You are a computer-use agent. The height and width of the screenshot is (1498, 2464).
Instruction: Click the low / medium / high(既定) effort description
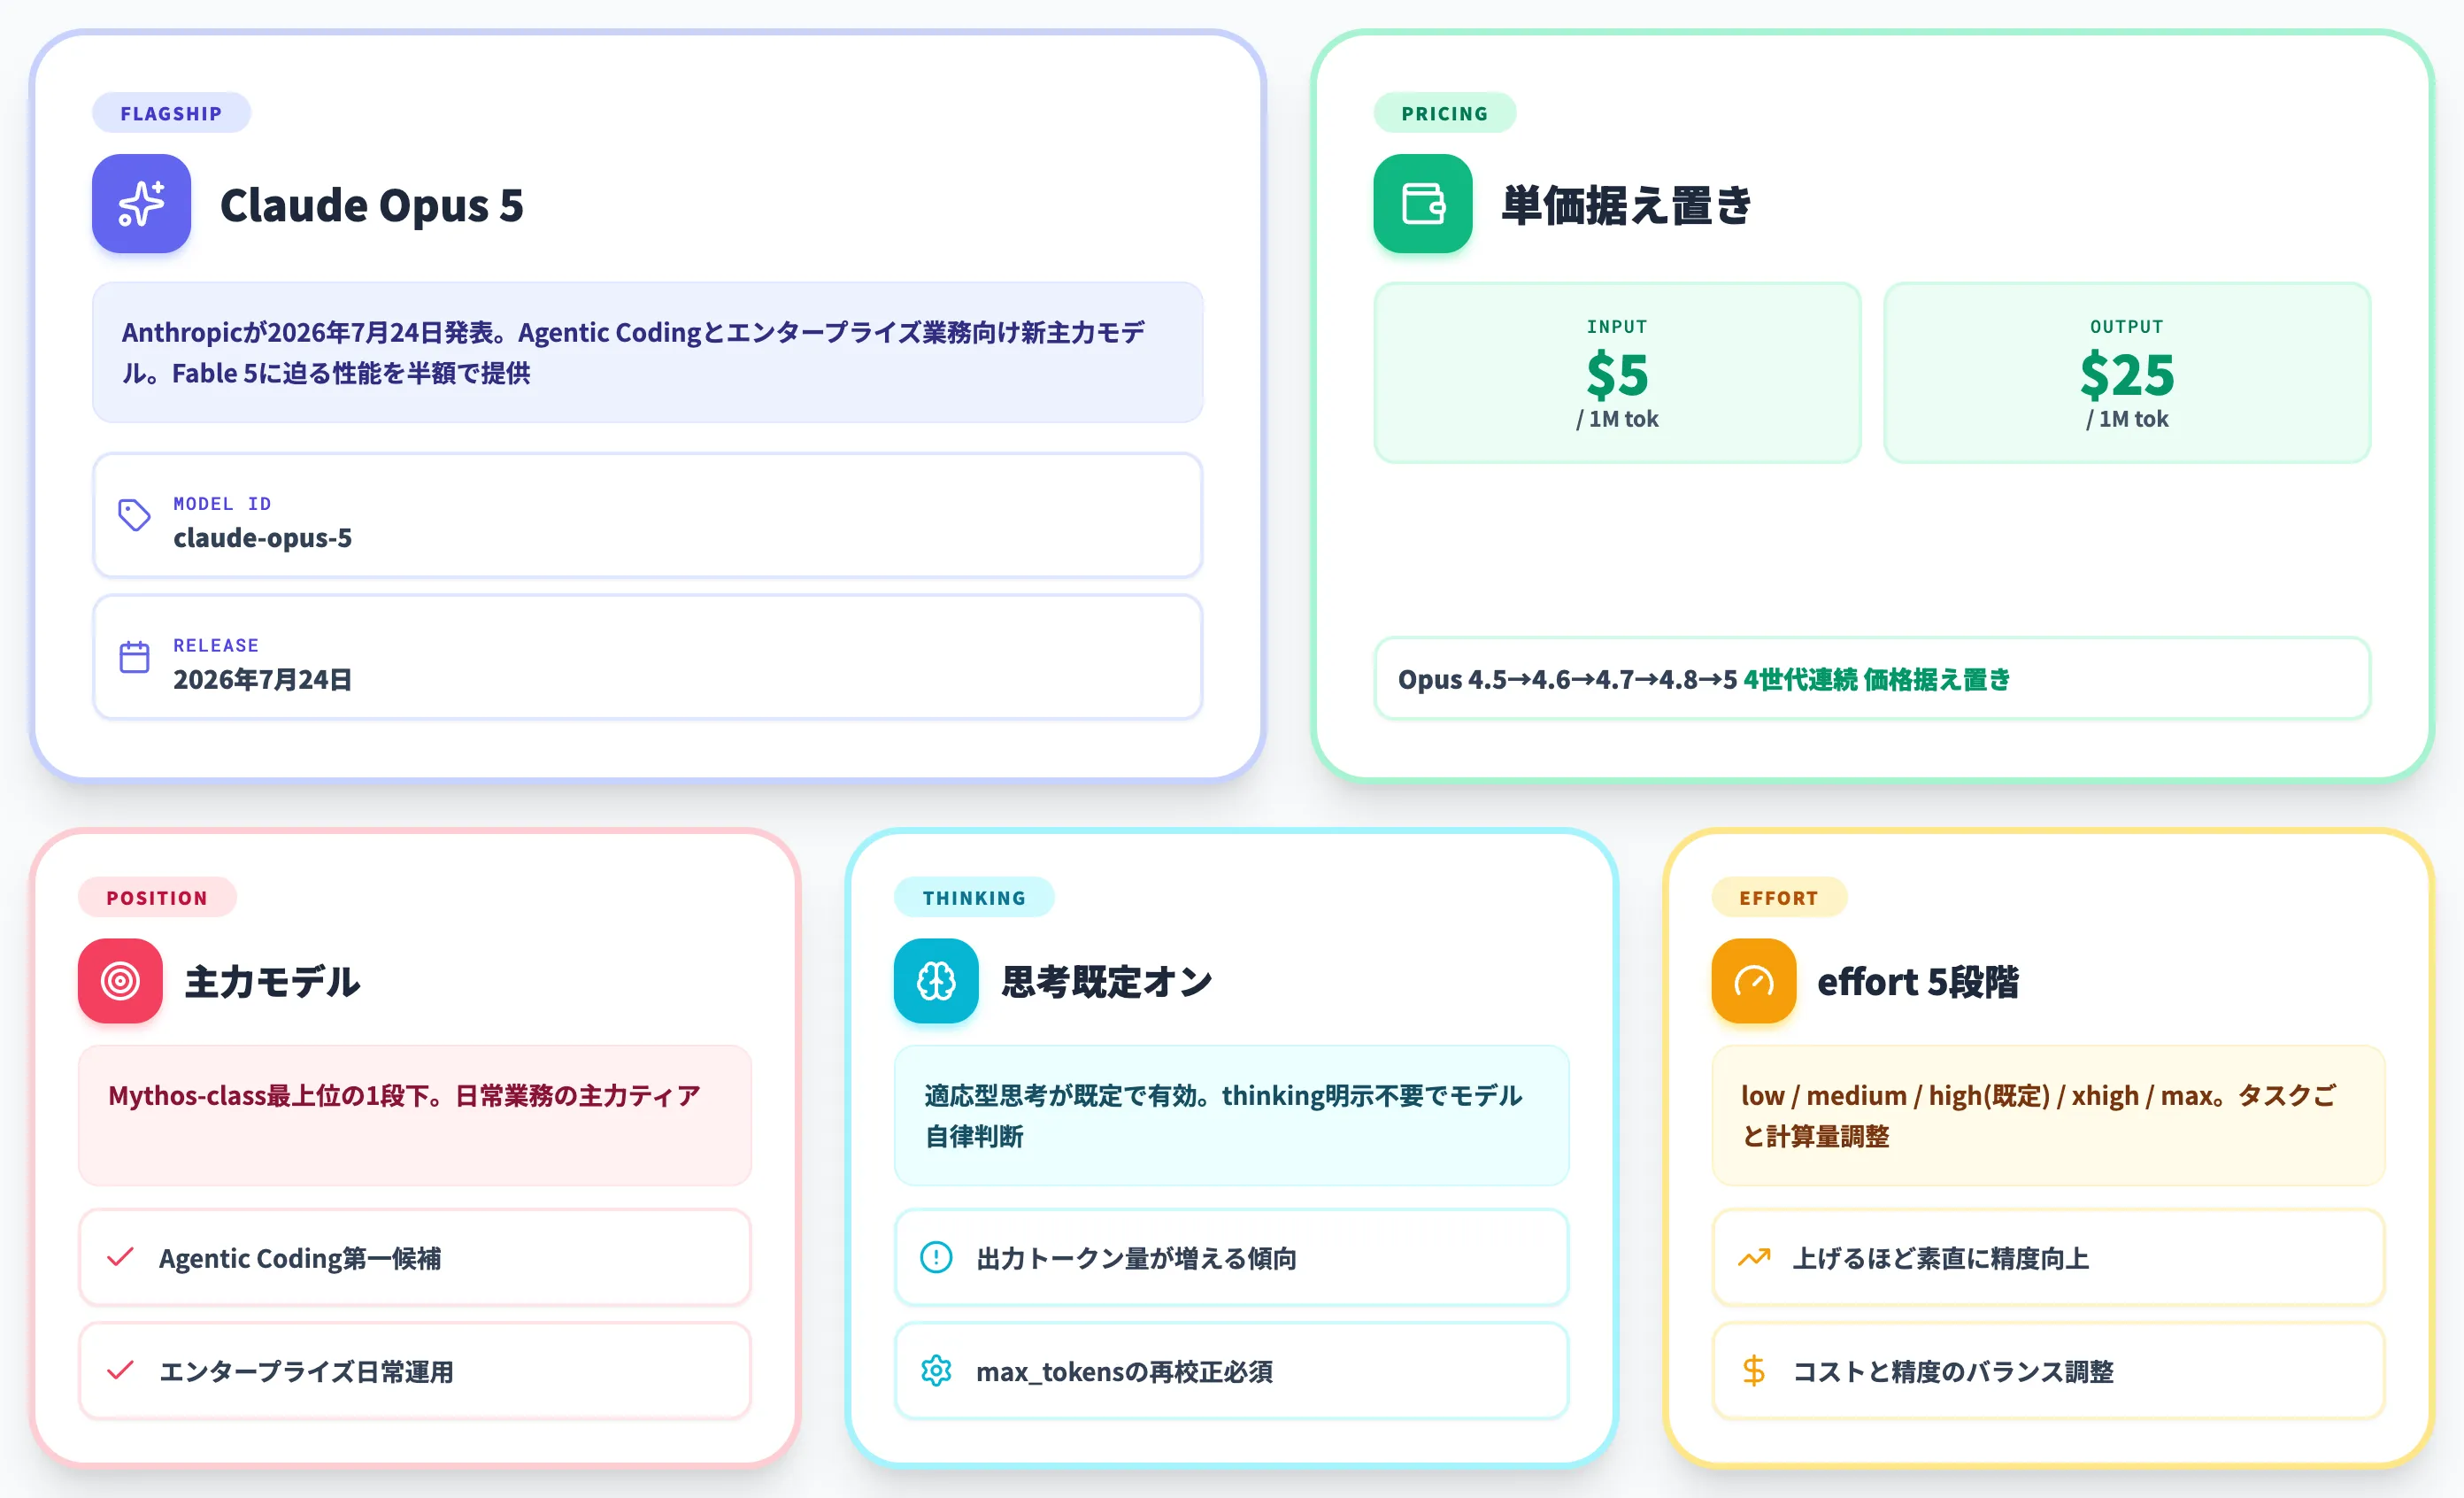click(2048, 1115)
